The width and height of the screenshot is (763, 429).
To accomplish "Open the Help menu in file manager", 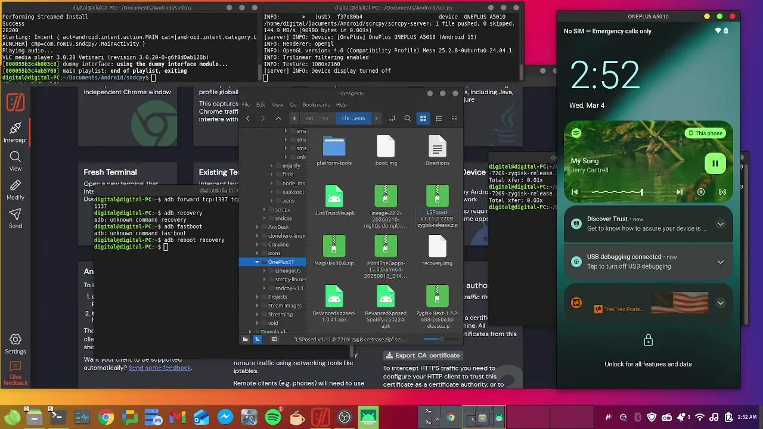I will (341, 105).
